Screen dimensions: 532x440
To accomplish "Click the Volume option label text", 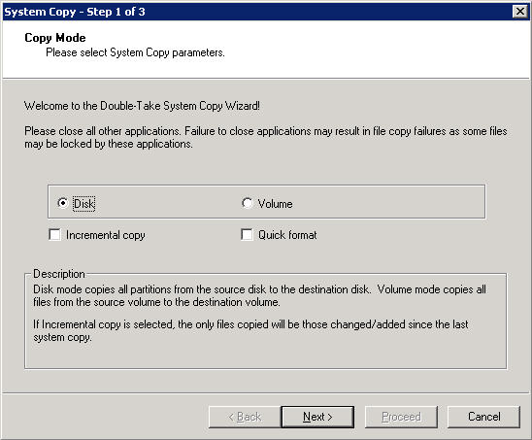I will coord(275,204).
